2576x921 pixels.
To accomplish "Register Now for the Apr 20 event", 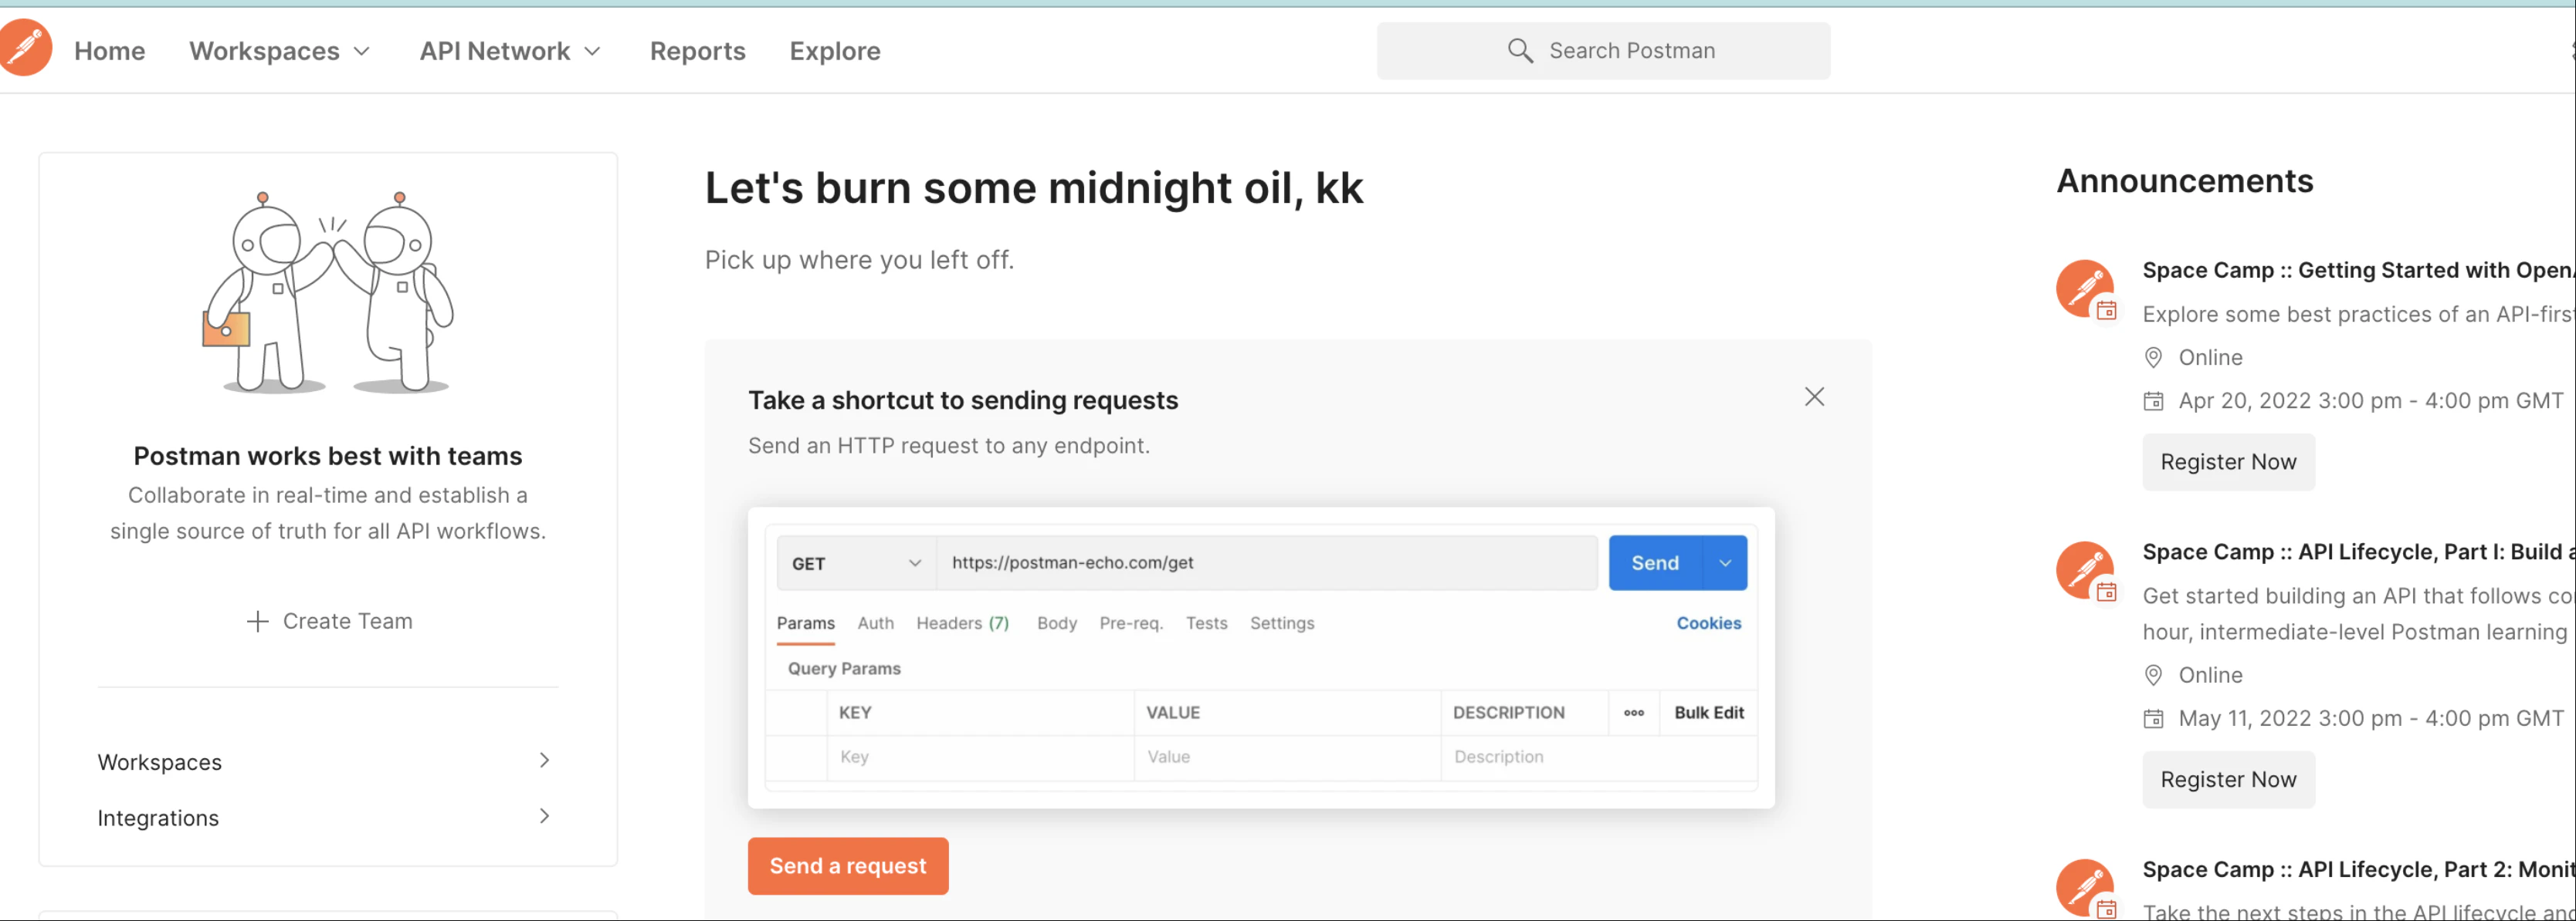I will [x=2228, y=461].
